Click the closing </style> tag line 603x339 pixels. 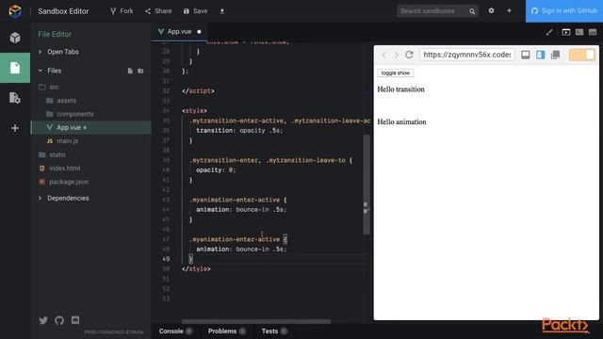196,269
